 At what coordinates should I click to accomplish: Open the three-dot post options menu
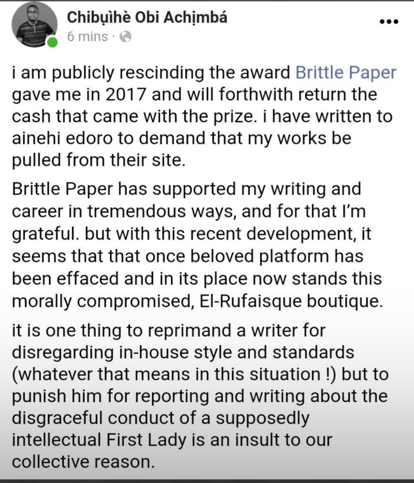pos(389,22)
